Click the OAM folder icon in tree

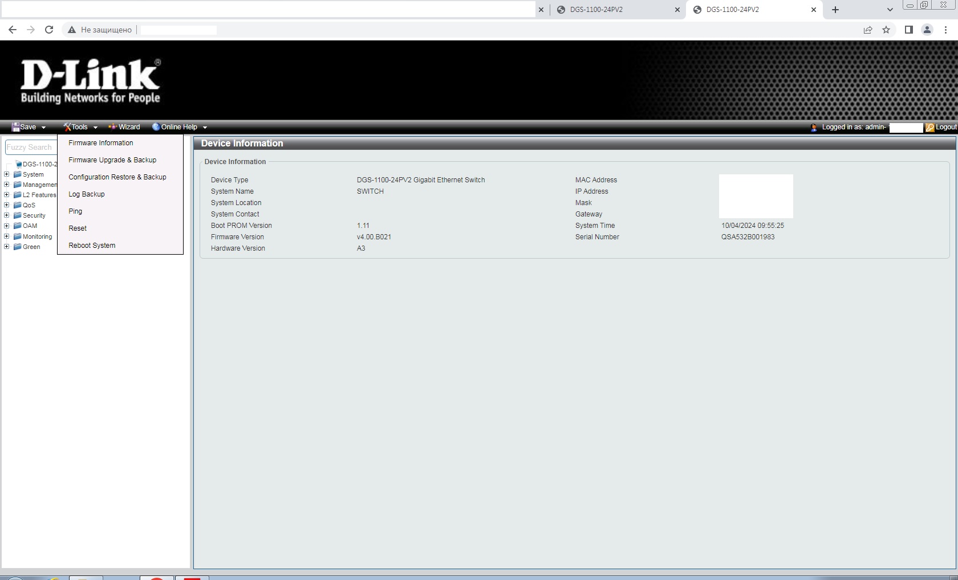point(18,226)
